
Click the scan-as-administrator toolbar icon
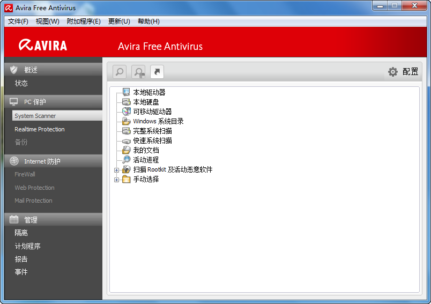point(138,72)
